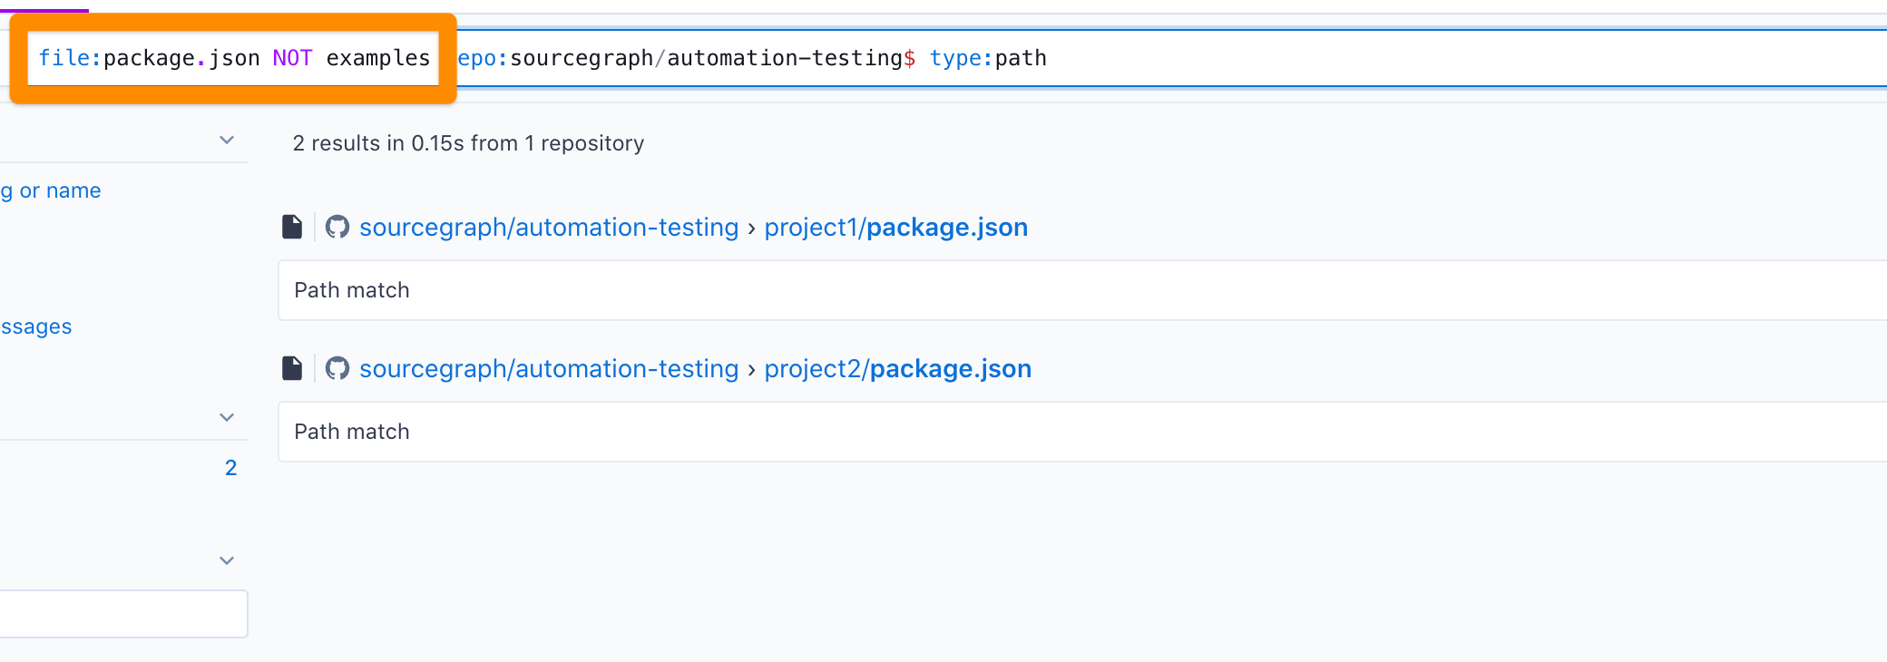The image size is (1887, 662).
Task: Open the project1/package.json file link
Action: (x=895, y=227)
